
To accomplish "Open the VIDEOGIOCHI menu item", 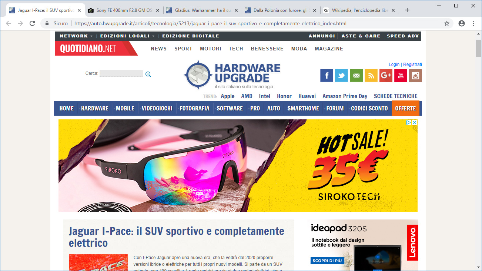I will coord(157,108).
